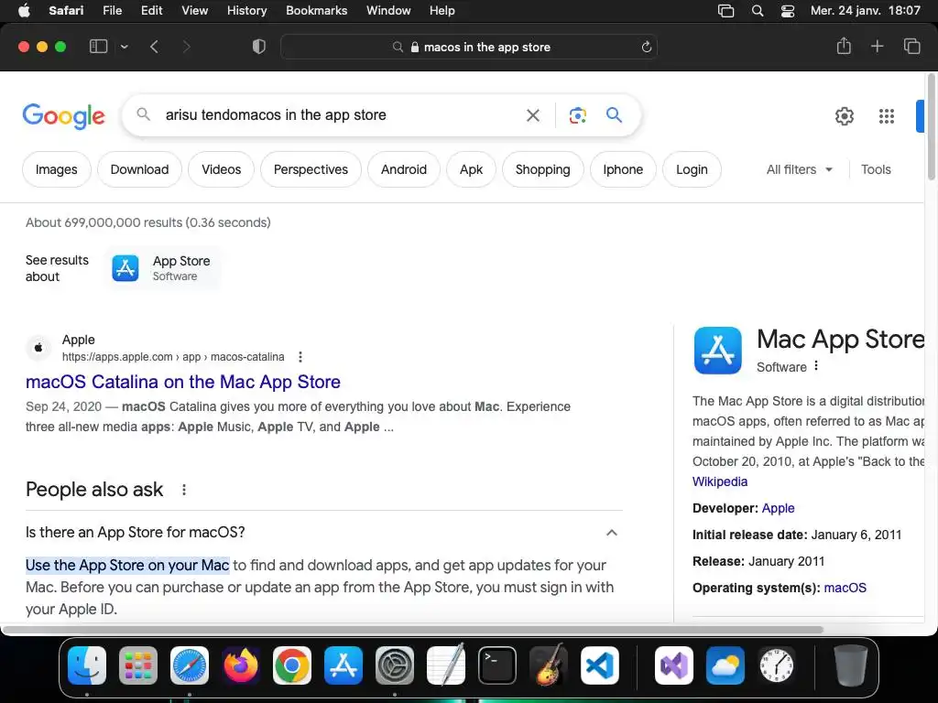Open the Window menu
This screenshot has width=938, height=703.
[388, 11]
